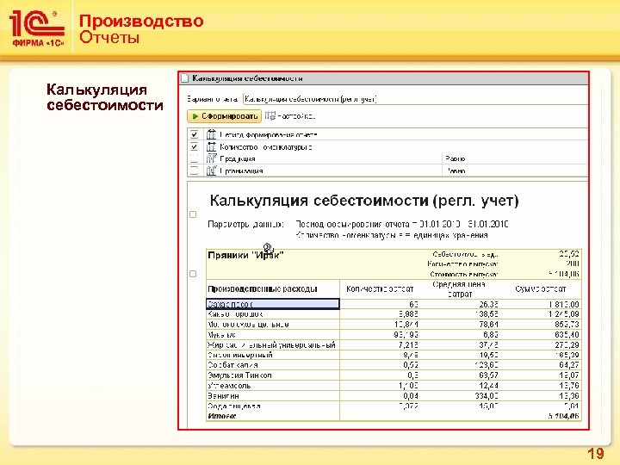Select the Углеаммоний соль row
Image resolution: width=620 pixels, height=465 pixels.
click(x=394, y=386)
